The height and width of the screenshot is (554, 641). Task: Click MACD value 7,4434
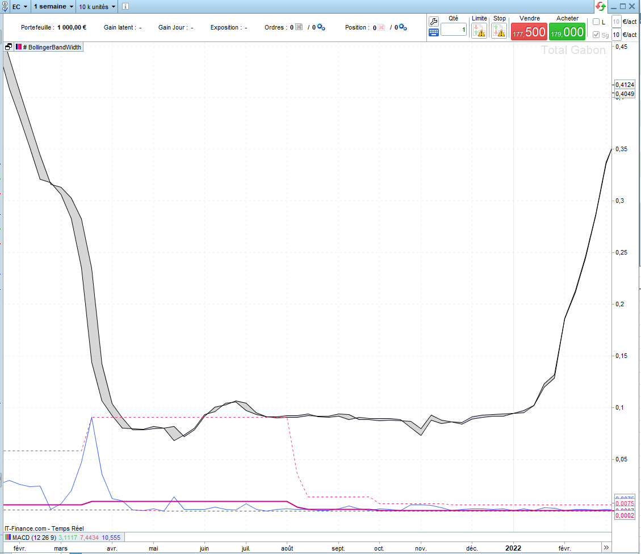(90, 538)
